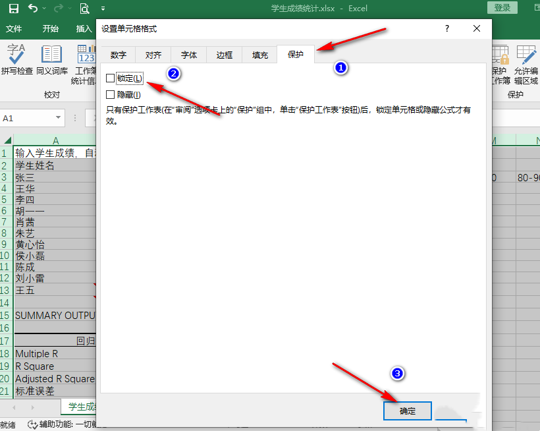Click the formula bar options dots

[x=74, y=118]
